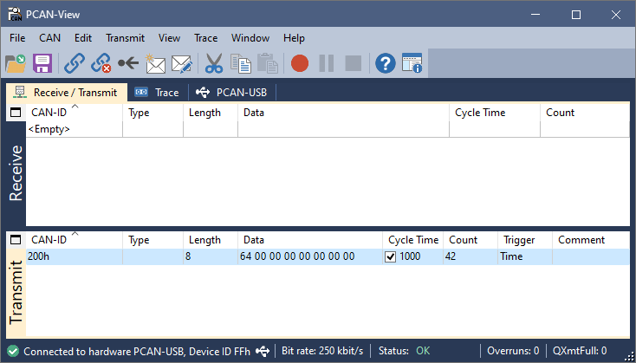This screenshot has width=636, height=363.
Task: Save with the purple floppy disk icon
Action: coord(42,64)
